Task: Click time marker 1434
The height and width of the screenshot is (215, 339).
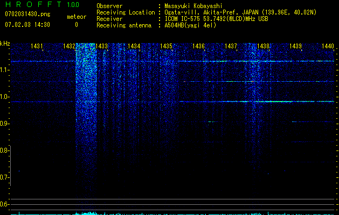Action: [134, 46]
